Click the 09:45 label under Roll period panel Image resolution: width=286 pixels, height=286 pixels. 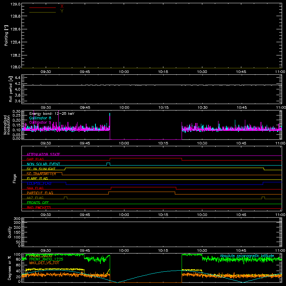[x=85, y=108]
